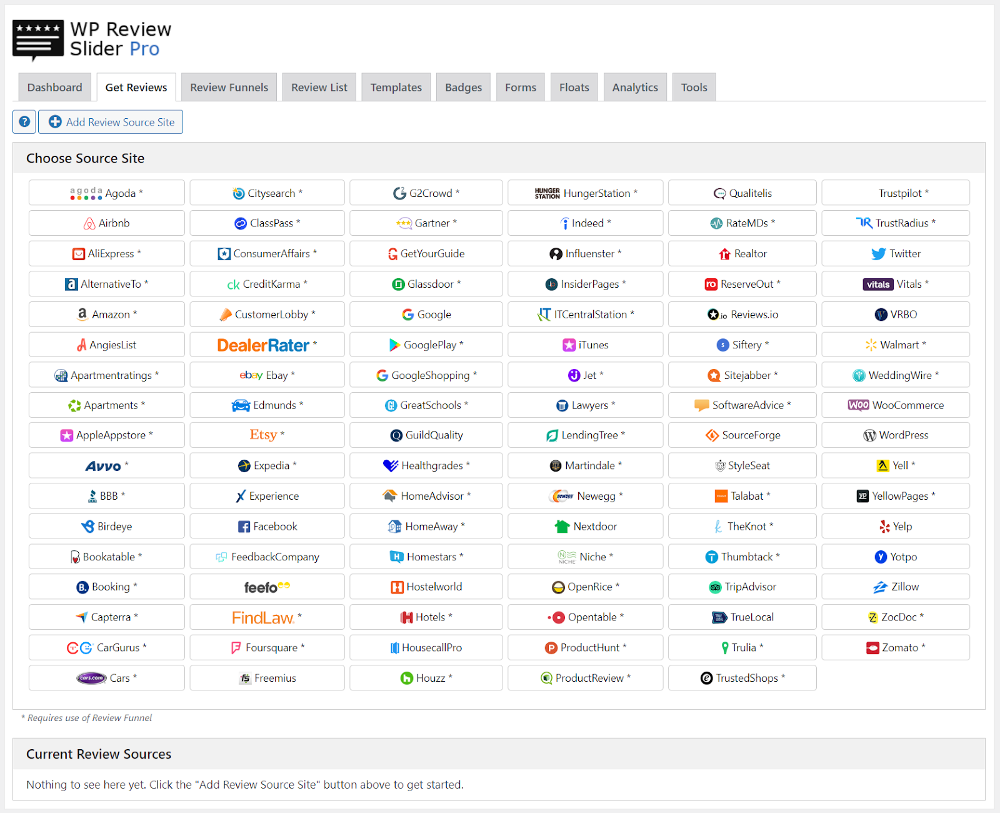Click the GooglePlay triangle icon
This screenshot has height=813, width=1000.
click(395, 345)
